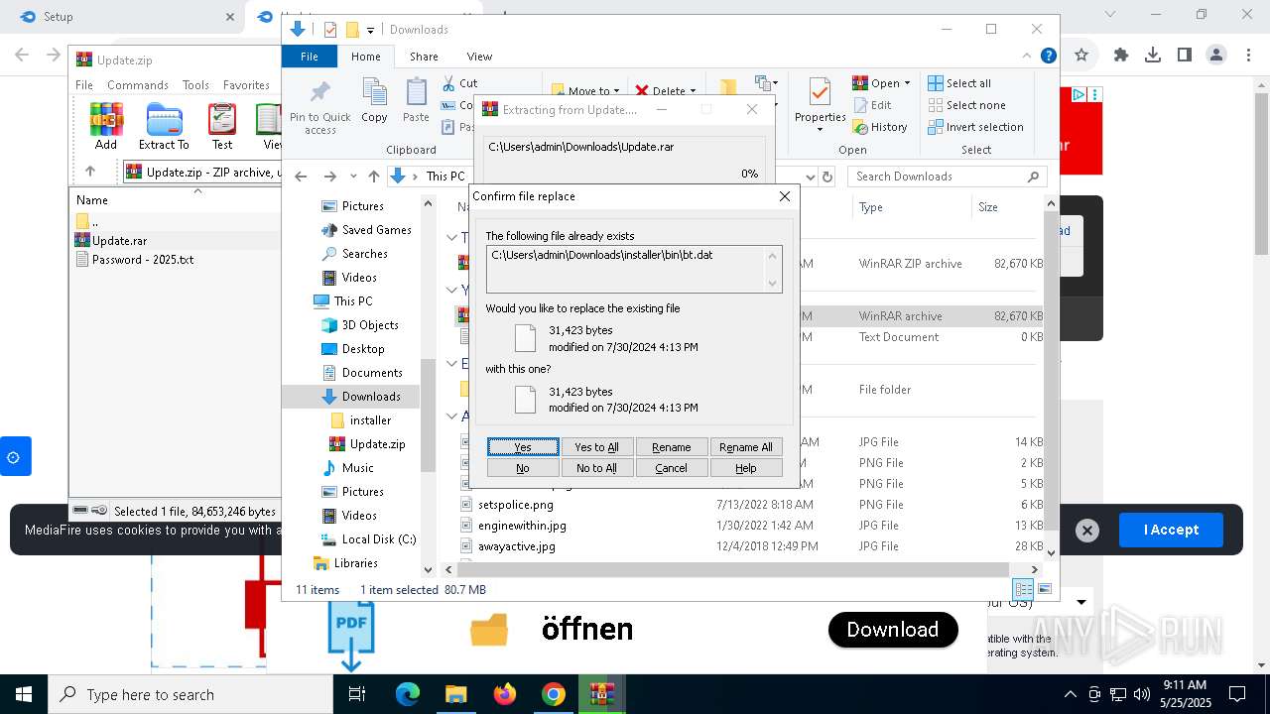
Task: Click the Cut ribbon command
Action: [460, 83]
